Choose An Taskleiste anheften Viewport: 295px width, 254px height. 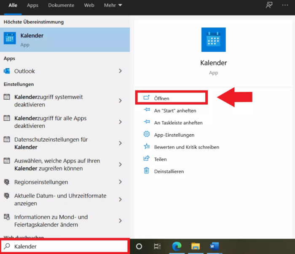click(x=178, y=123)
